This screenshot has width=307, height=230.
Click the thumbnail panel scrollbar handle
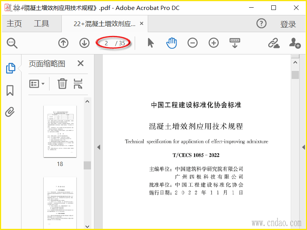coord(87,165)
